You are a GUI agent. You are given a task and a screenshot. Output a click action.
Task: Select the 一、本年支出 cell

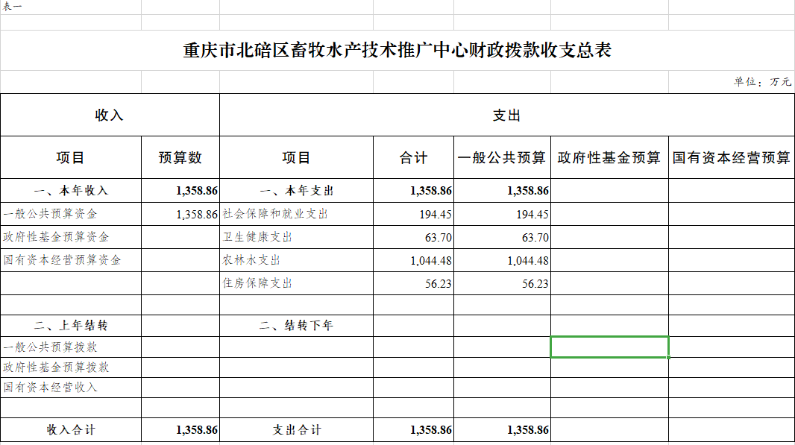pyautogui.click(x=297, y=191)
